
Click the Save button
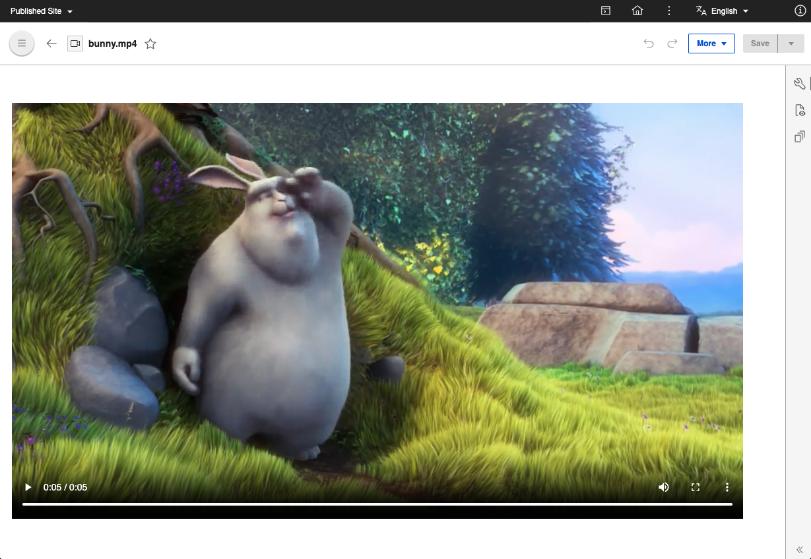pyautogui.click(x=760, y=43)
